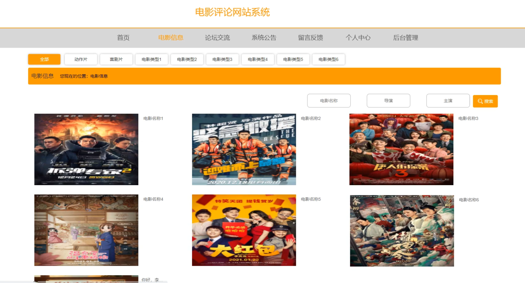Click the 电影名称2 title link
525x283 pixels.
(x=311, y=118)
